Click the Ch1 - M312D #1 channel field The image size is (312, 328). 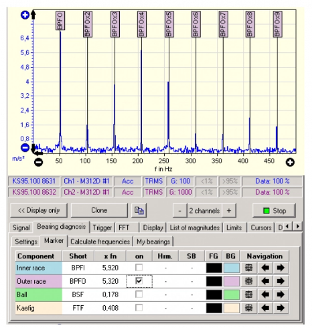86,181
